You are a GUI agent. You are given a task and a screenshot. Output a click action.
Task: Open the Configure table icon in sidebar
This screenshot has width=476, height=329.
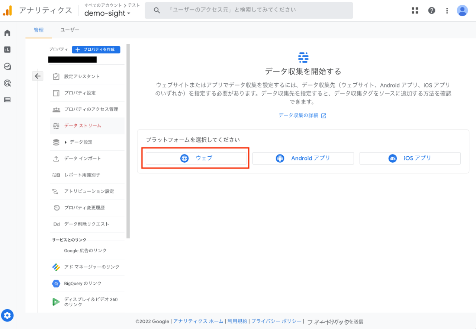7,100
